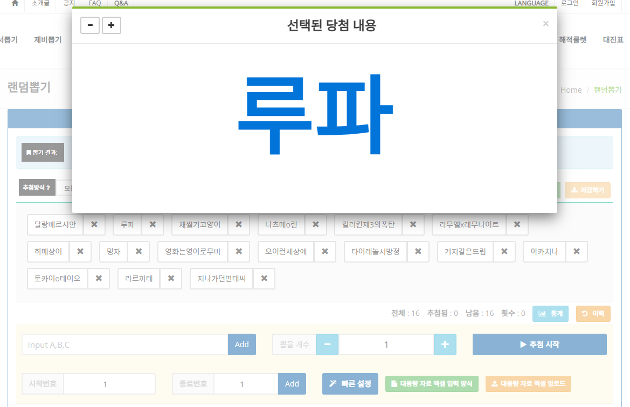Screen dimensions: 630x407
Task: Remove the 아카치나 item
Action: [x=577, y=252]
